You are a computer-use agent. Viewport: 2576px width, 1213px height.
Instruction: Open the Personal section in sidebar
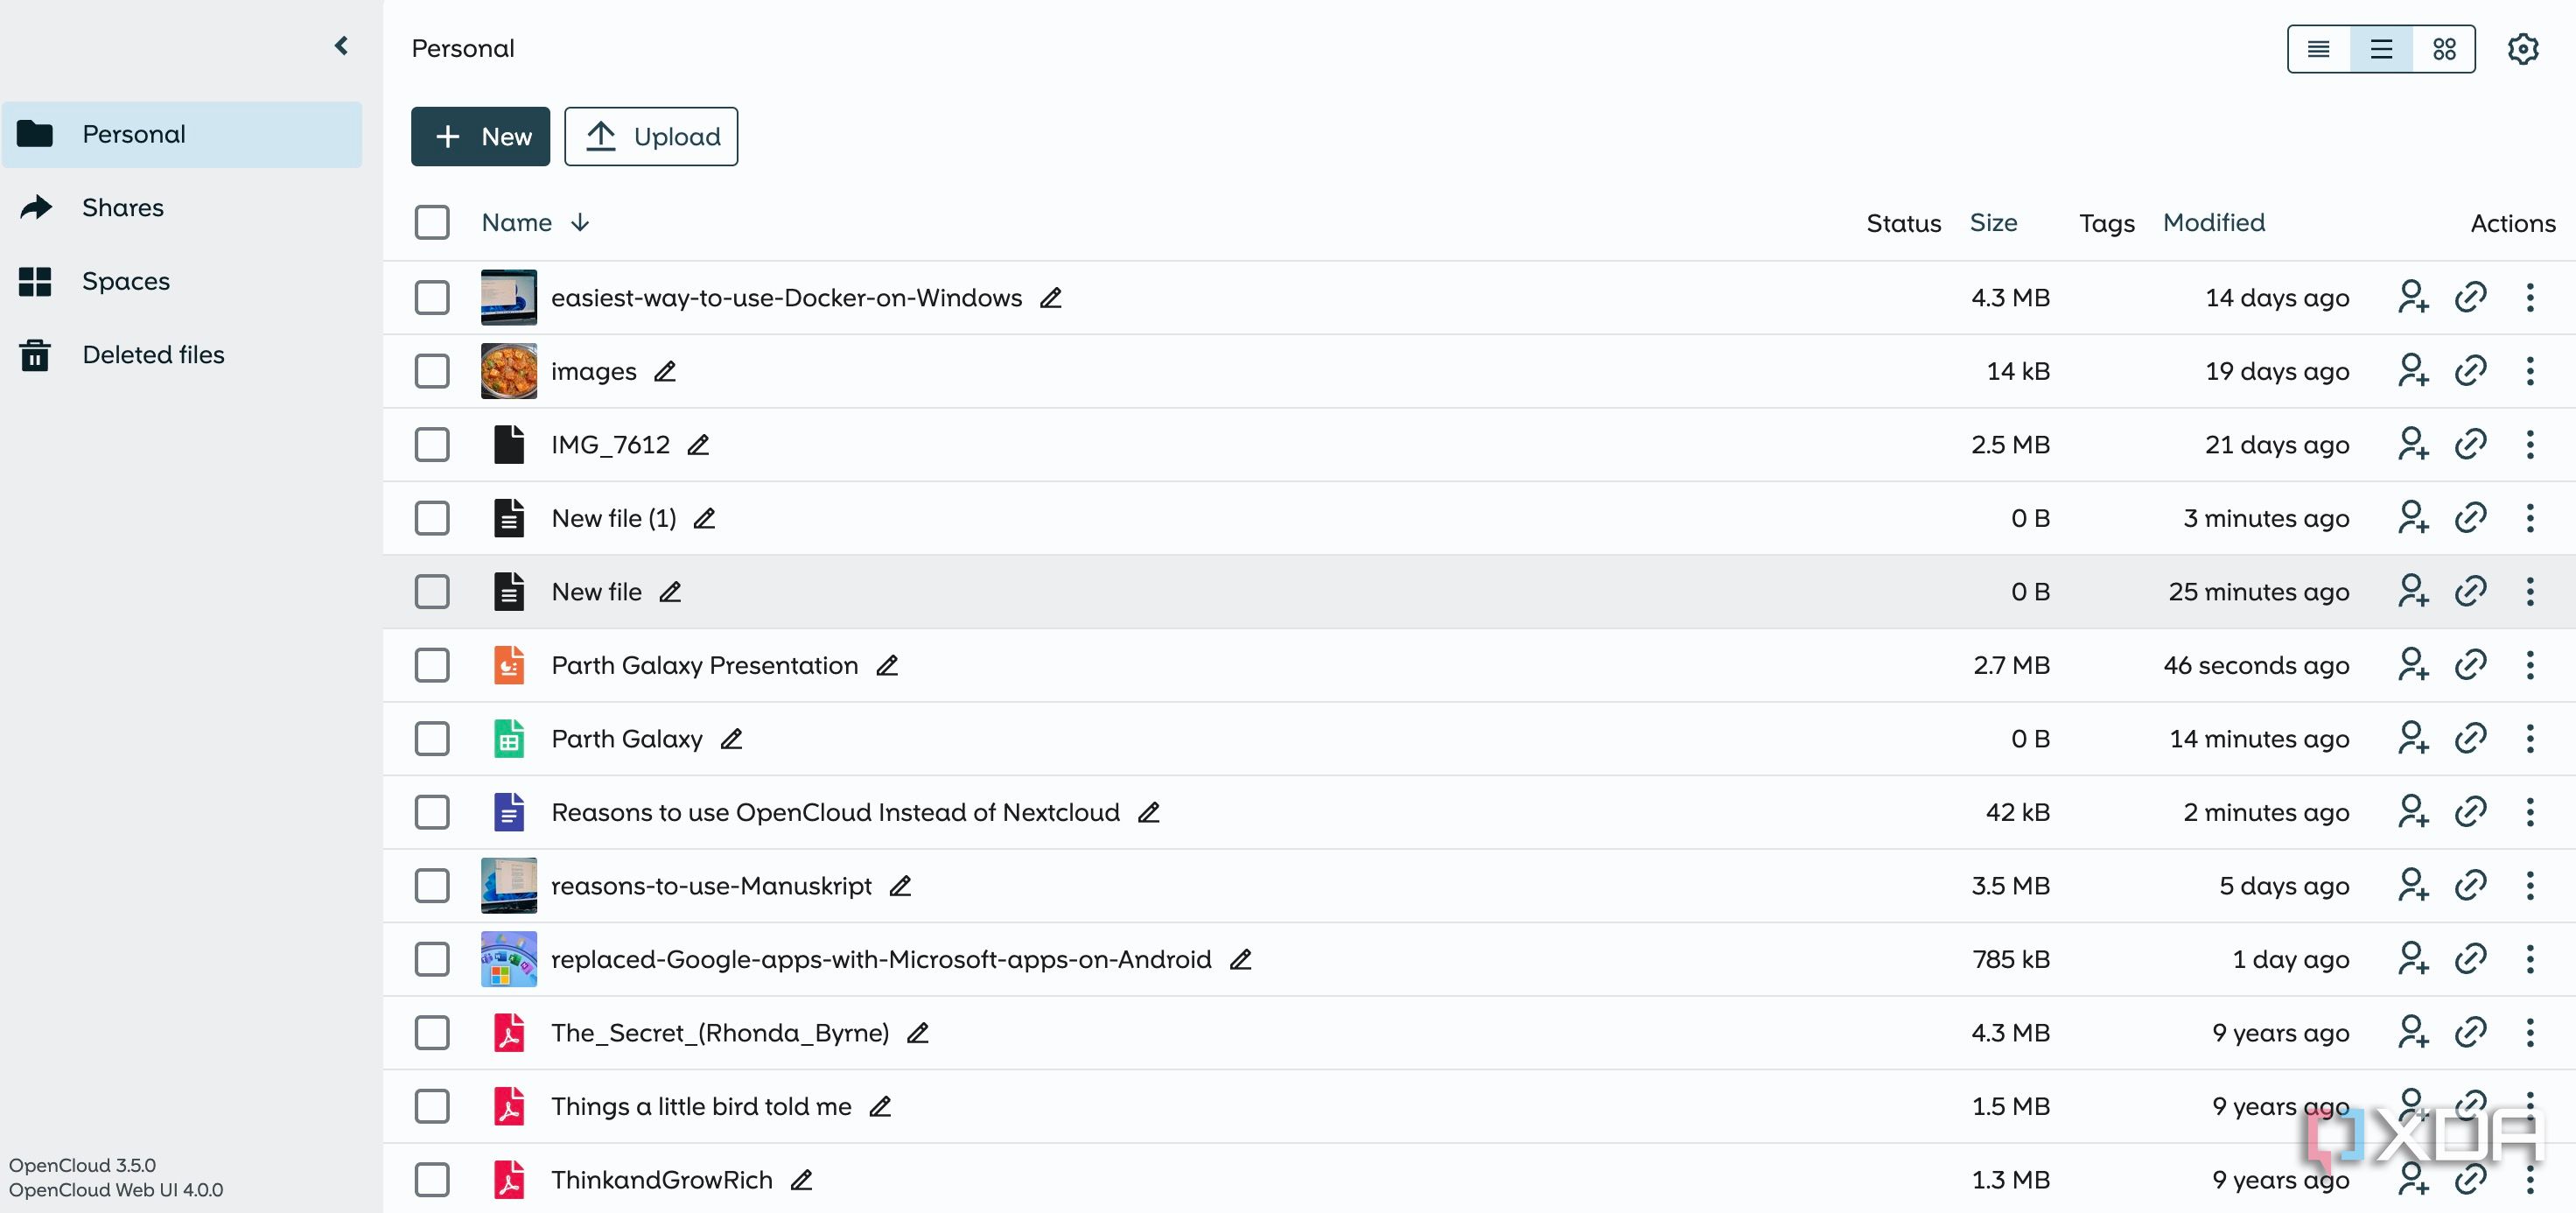[x=182, y=134]
